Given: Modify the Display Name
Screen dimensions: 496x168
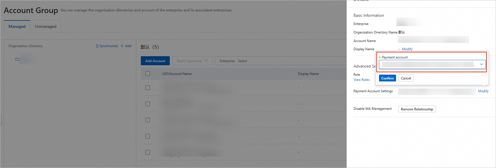Looking at the screenshot, I should [x=407, y=49].
